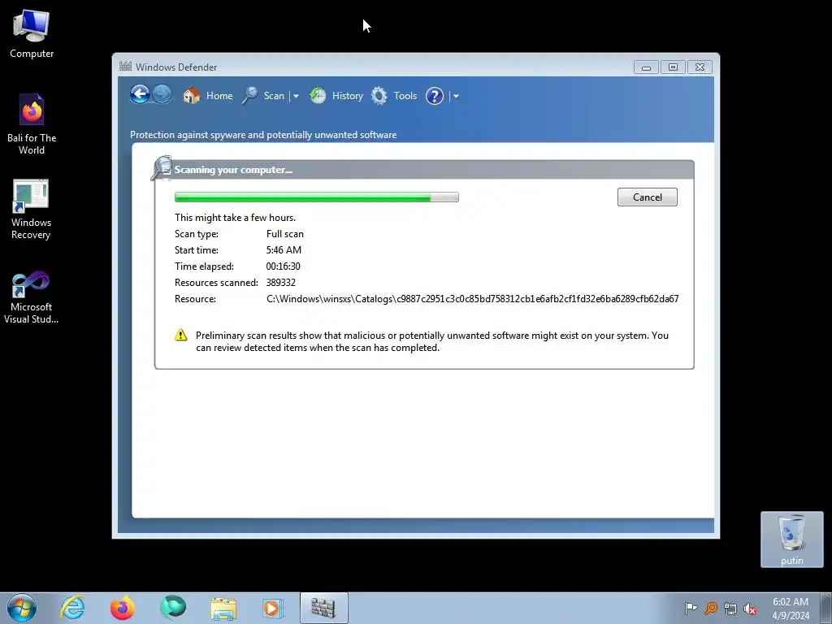Click Windows Defender taskbar button
Screen dimensions: 832x624
point(323,608)
